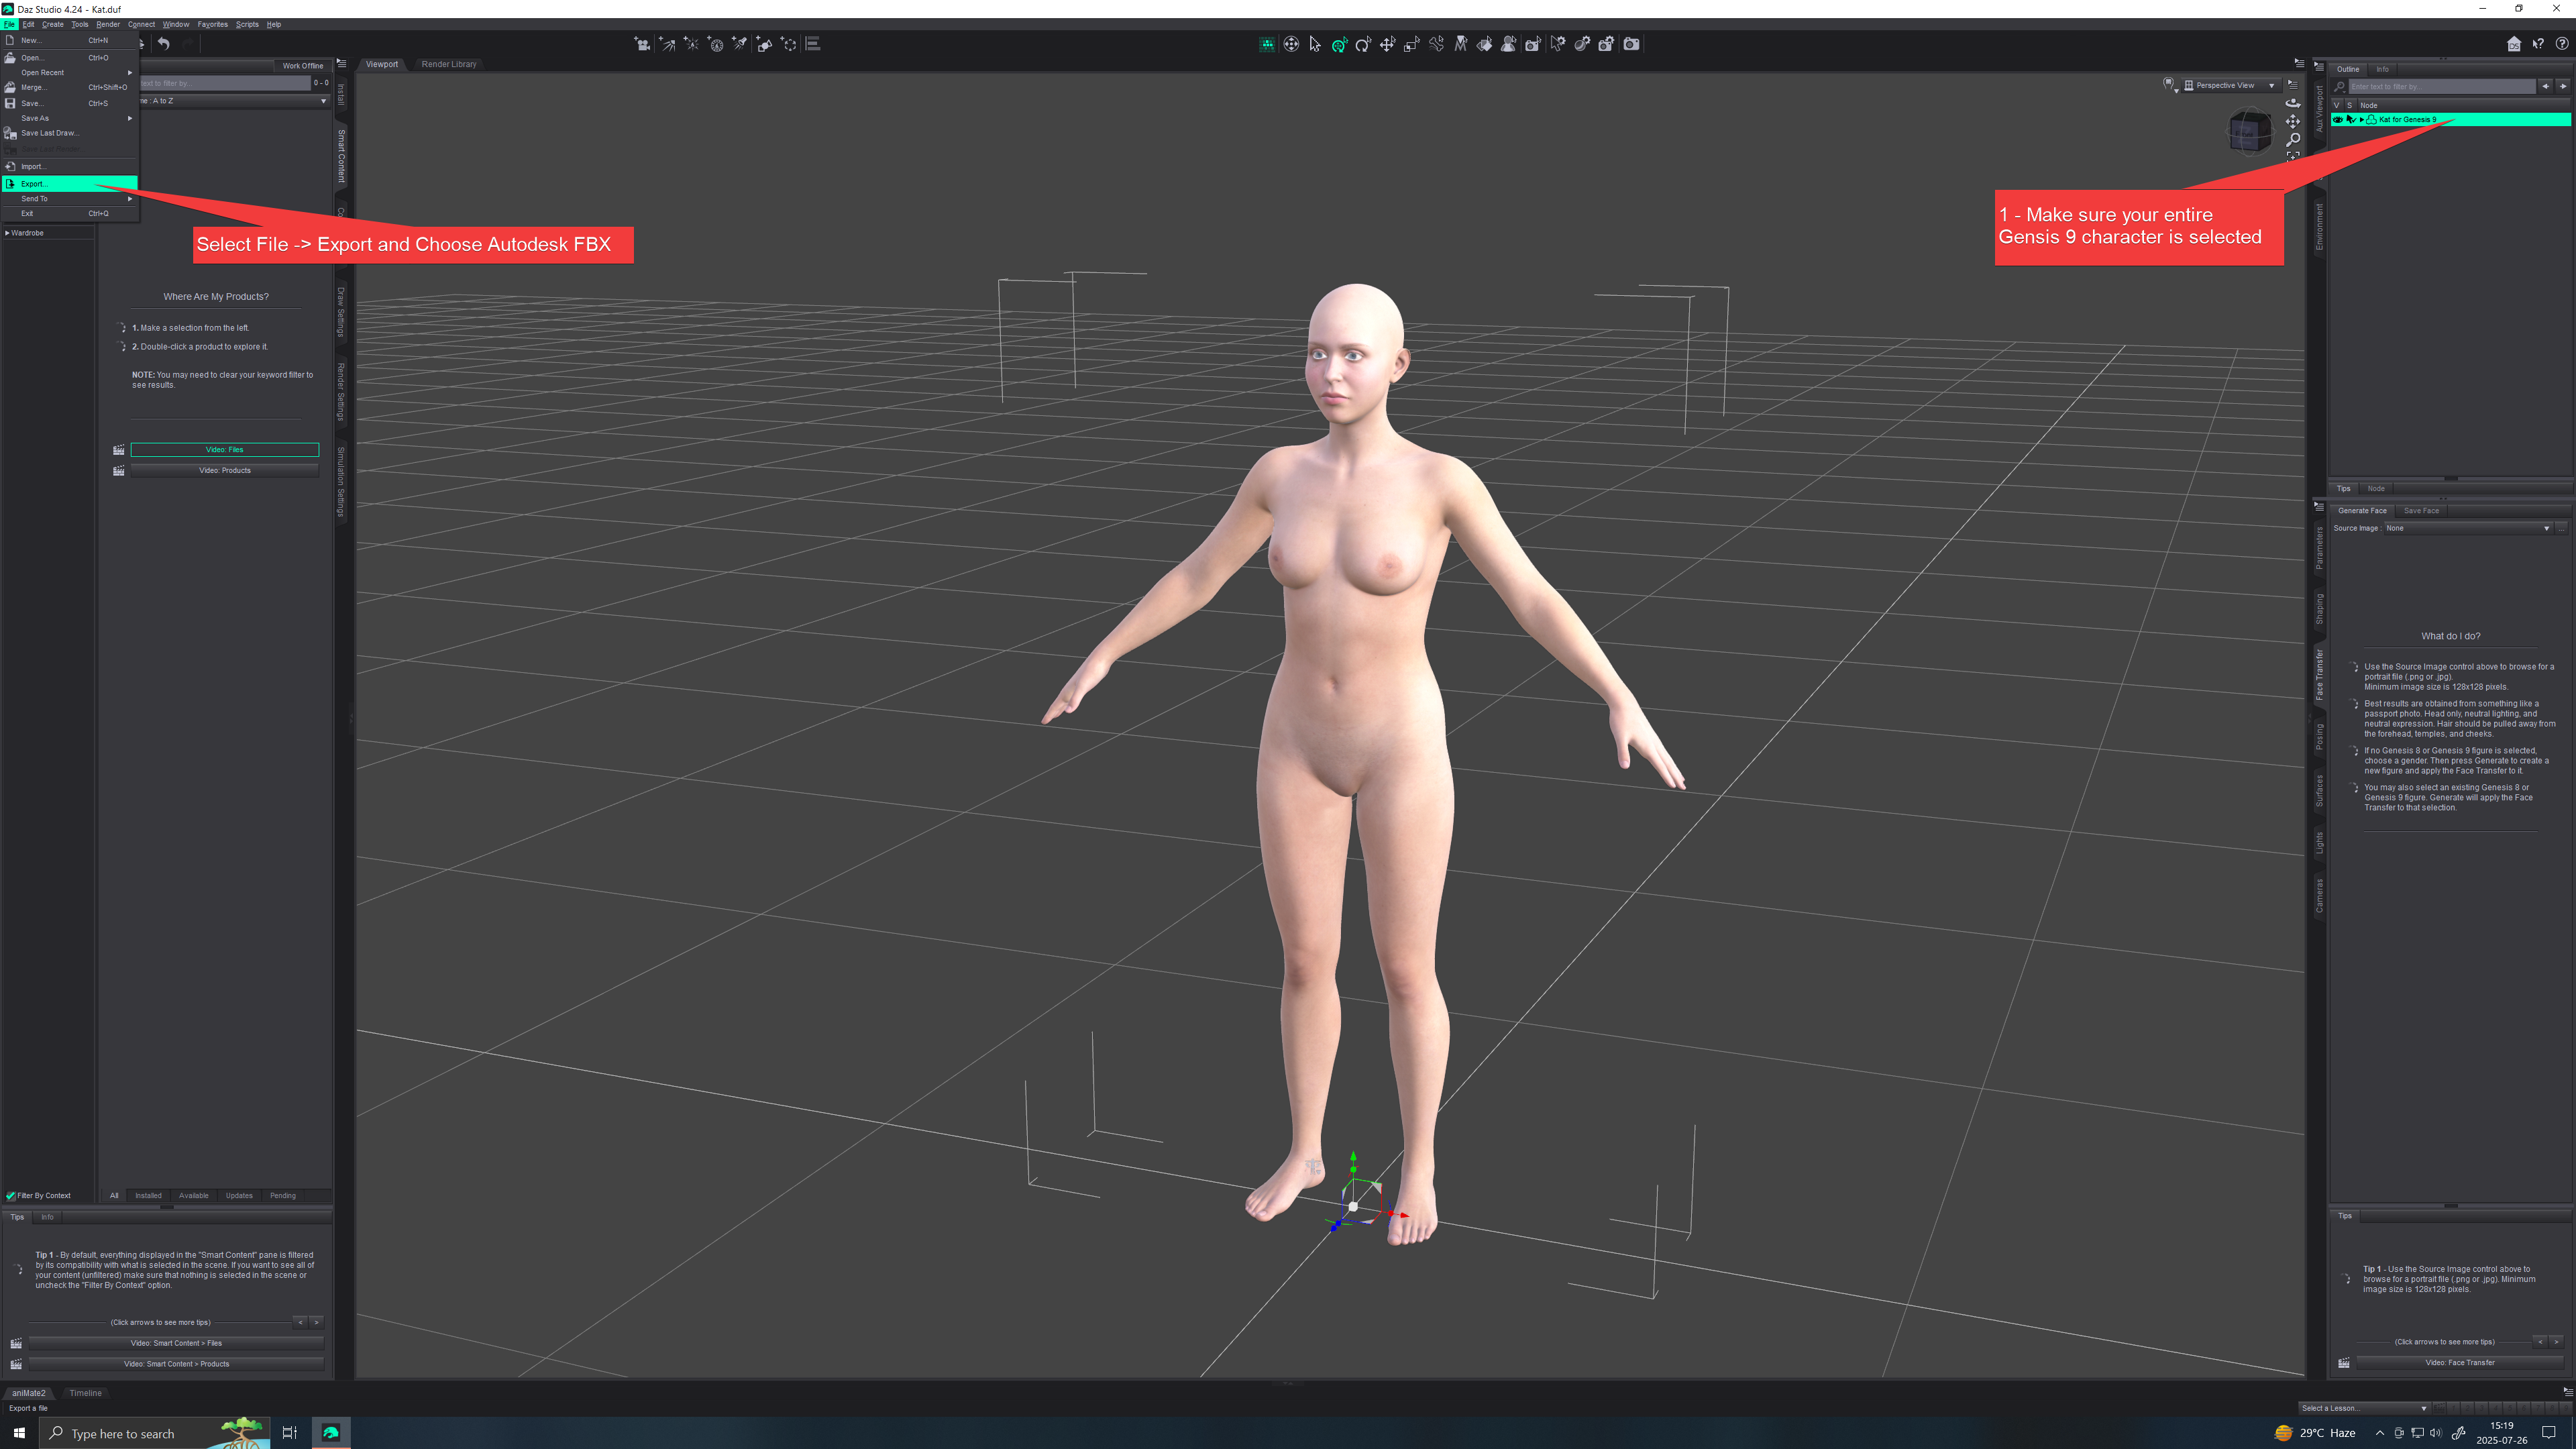Choose Export from the File menu
The width and height of the screenshot is (2576, 1449).
pyautogui.click(x=70, y=184)
